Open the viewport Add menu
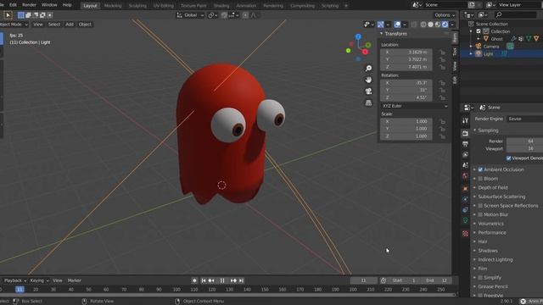This screenshot has width=543, height=305. [70, 25]
